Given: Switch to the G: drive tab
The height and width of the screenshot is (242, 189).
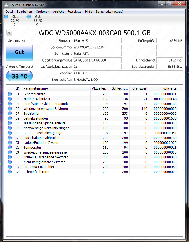Looking at the screenshot, I should [x=38, y=21].
